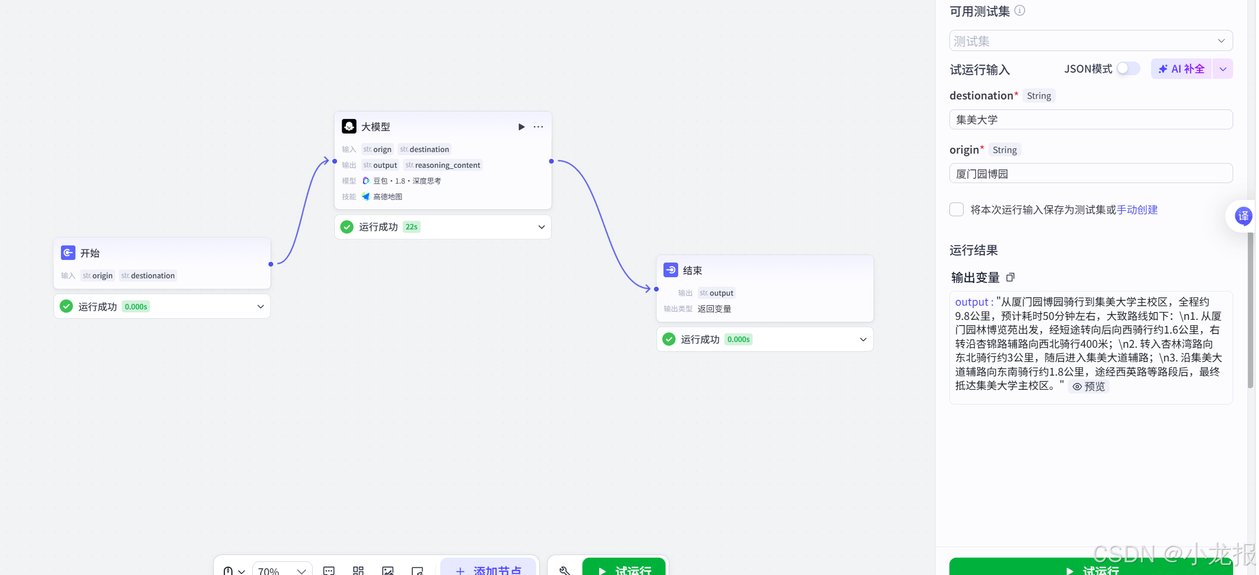The height and width of the screenshot is (575, 1259).
Task: Run the 大模型 node with play icon
Action: point(521,127)
